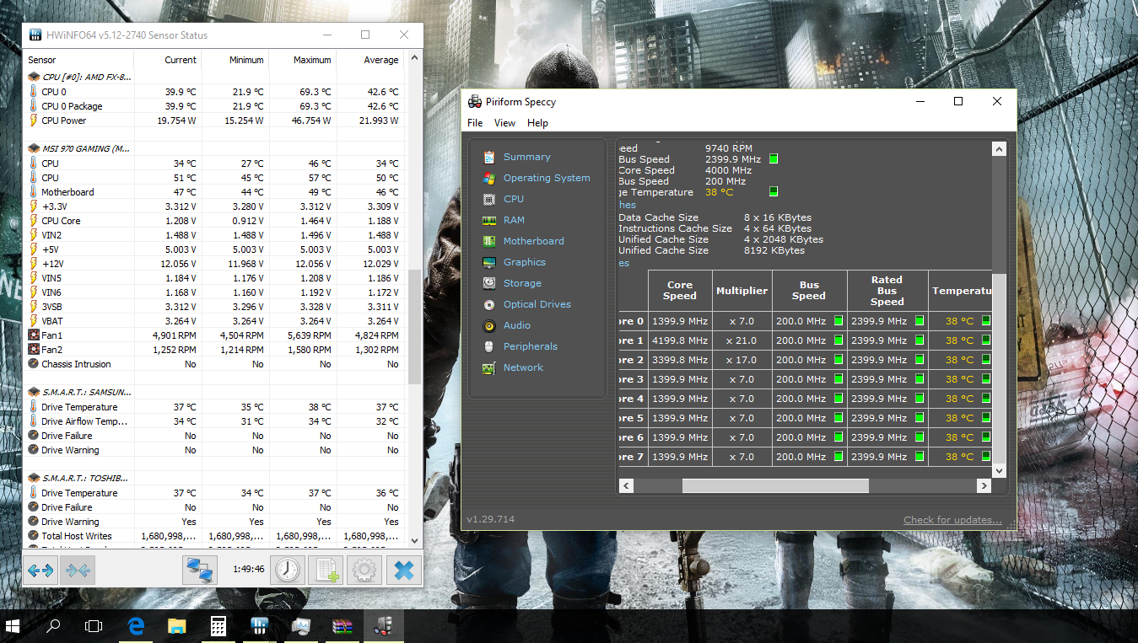The image size is (1138, 643).
Task: Toggle Core 1 Rated Bus Speed green indicator
Action: pyautogui.click(x=919, y=340)
